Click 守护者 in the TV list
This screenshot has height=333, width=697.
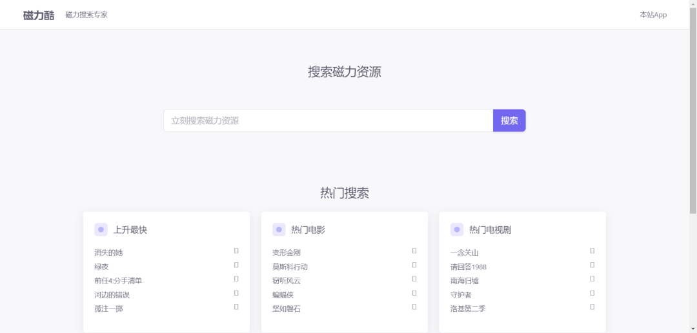[x=461, y=295]
